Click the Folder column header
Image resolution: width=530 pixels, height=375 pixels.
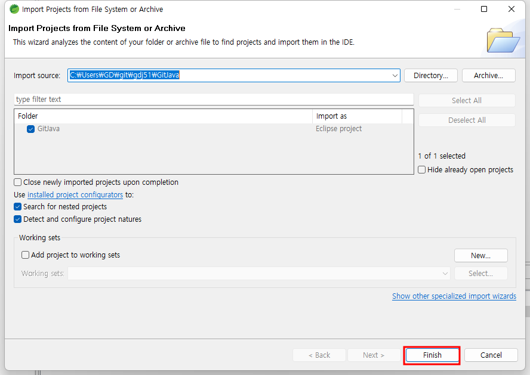pyautogui.click(x=164, y=116)
